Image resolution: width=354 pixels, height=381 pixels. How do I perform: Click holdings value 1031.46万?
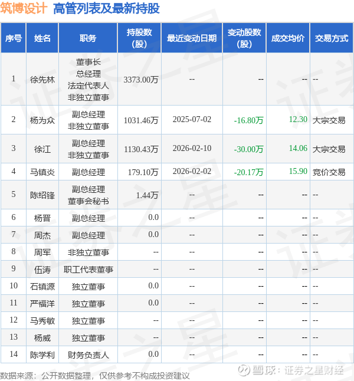tap(141, 120)
